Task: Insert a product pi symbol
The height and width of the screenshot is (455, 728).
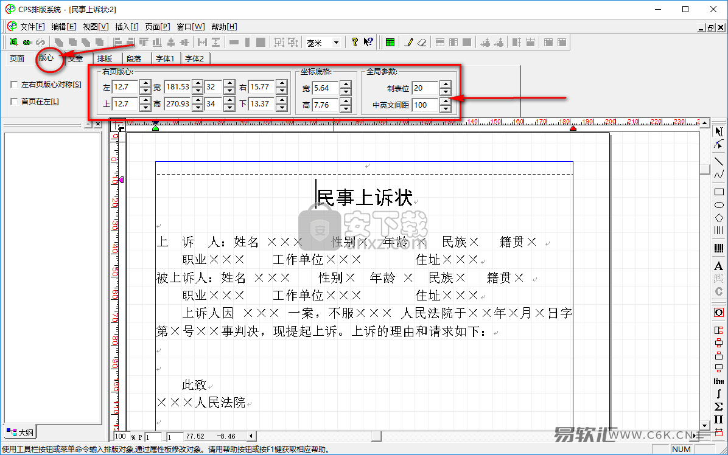Action: pos(719,419)
